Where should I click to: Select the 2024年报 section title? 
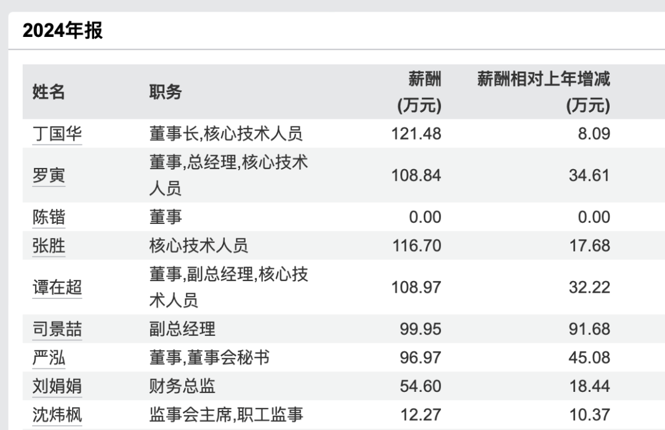click(x=62, y=31)
